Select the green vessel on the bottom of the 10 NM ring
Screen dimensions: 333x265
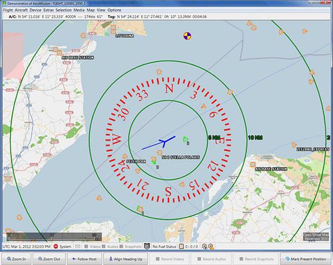tap(140, 209)
